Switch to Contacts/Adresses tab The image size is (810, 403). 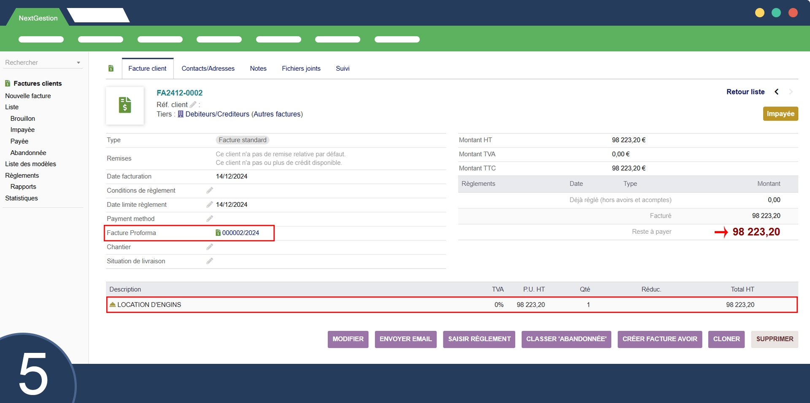pos(208,69)
